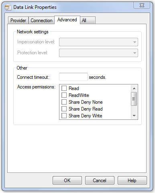Open the Connection tab
155x193 pixels.
point(41,21)
